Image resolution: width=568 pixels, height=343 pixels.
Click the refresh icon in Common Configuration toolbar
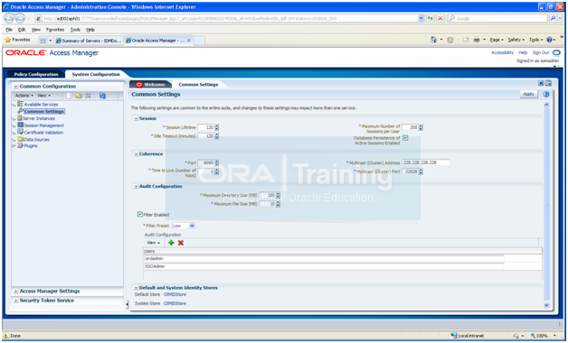(x=102, y=96)
